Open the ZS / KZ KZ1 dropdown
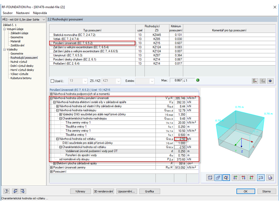 (x=118, y=81)
